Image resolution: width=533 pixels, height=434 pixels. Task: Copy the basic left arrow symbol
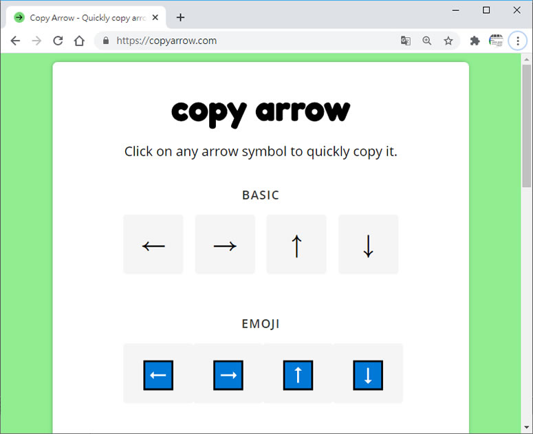(153, 244)
